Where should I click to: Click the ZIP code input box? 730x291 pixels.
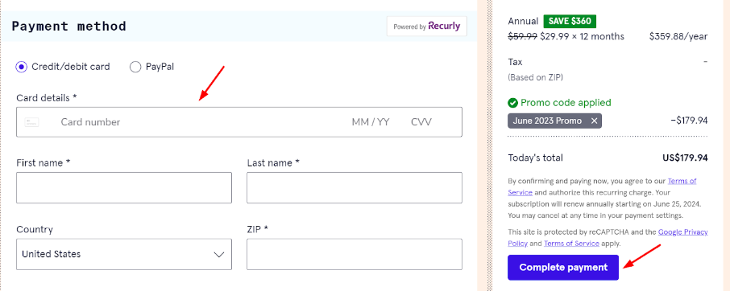355,254
